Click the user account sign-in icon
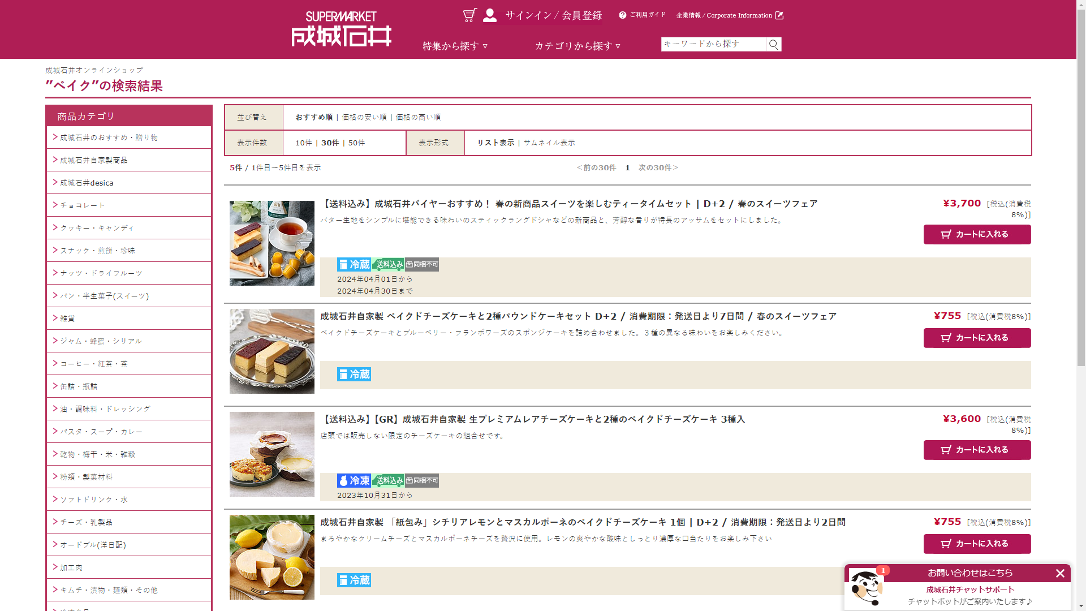The image size is (1086, 611). click(x=490, y=15)
